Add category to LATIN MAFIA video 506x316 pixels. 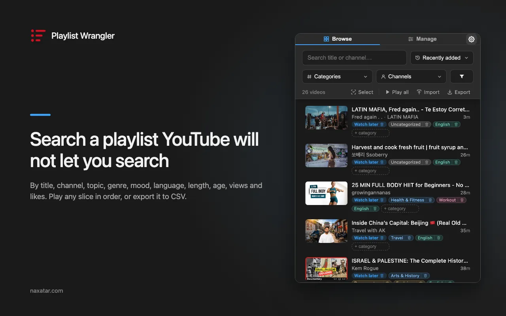point(370,133)
